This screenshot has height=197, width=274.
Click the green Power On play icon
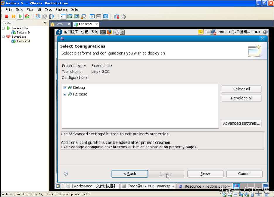(x=20, y=16)
